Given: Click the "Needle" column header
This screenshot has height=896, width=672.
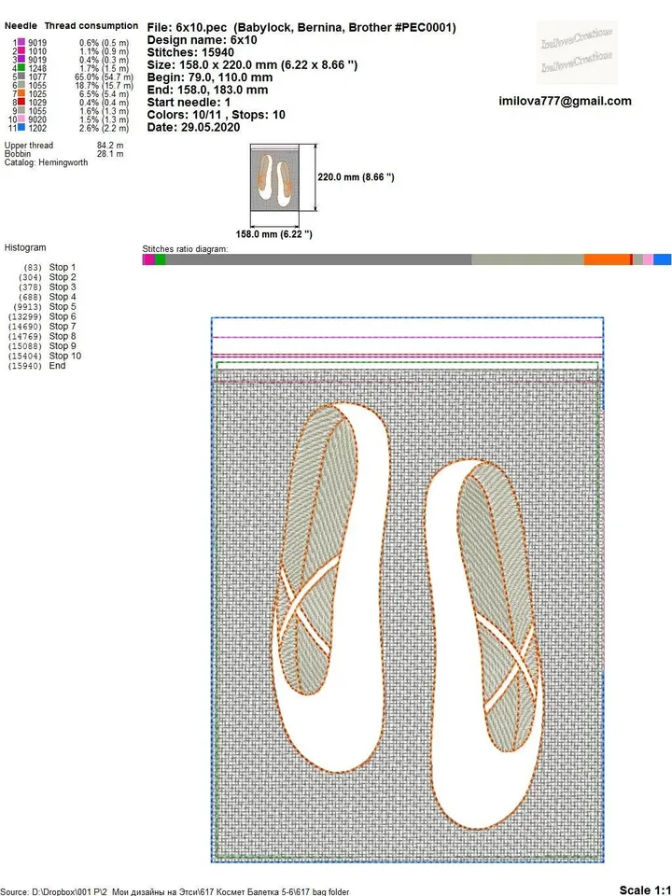Looking at the screenshot, I should 21,26.
